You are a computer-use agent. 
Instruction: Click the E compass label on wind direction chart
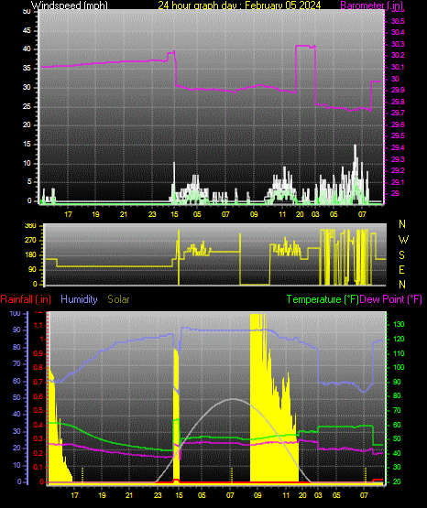click(x=401, y=270)
